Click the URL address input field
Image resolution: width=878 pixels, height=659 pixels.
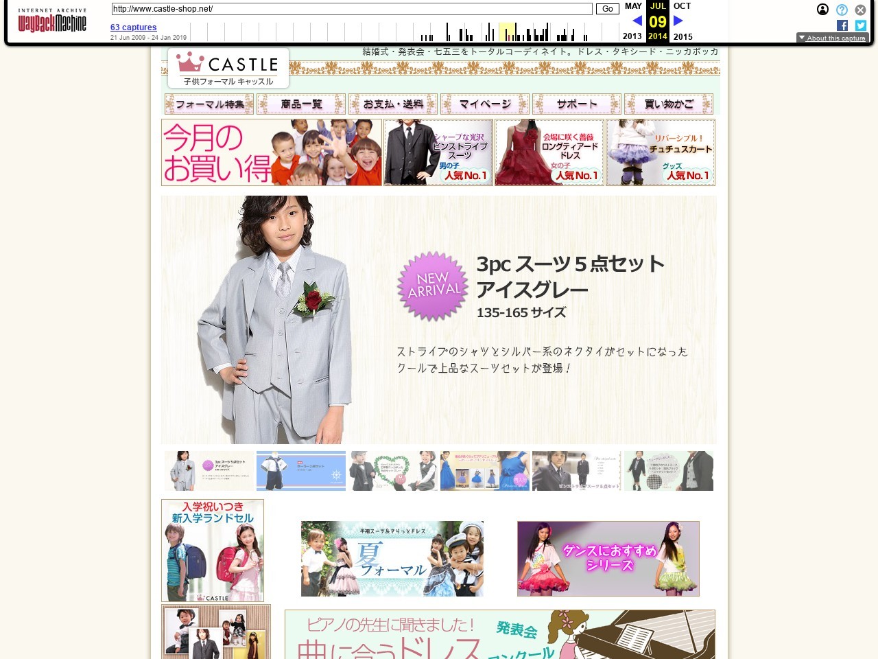tap(351, 9)
